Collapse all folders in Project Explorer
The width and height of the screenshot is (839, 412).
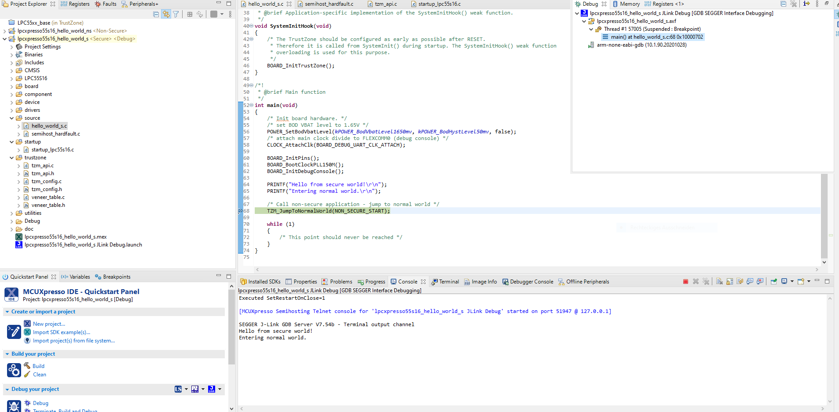point(155,14)
